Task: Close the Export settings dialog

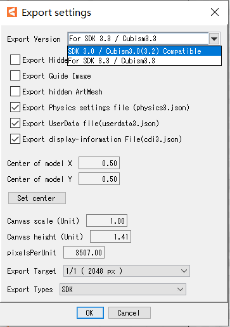Action: click(x=215, y=12)
